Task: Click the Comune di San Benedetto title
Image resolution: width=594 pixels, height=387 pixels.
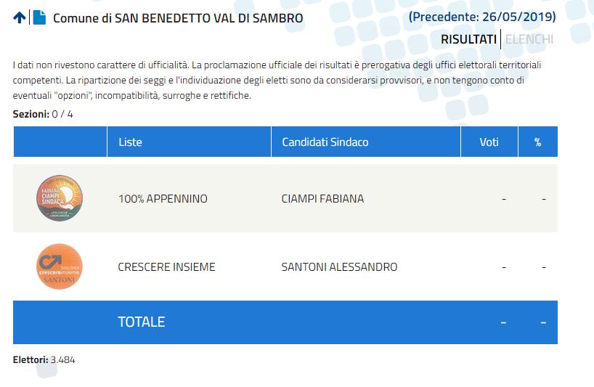Action: coord(178,18)
